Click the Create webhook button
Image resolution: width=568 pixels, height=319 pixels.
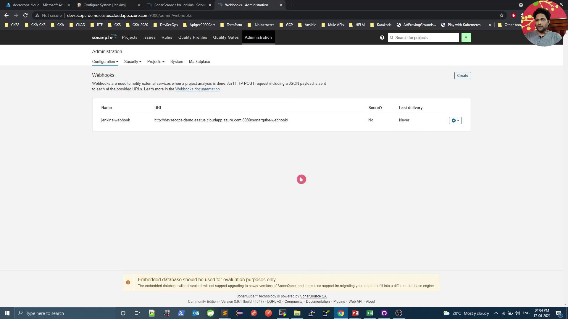[462, 76]
